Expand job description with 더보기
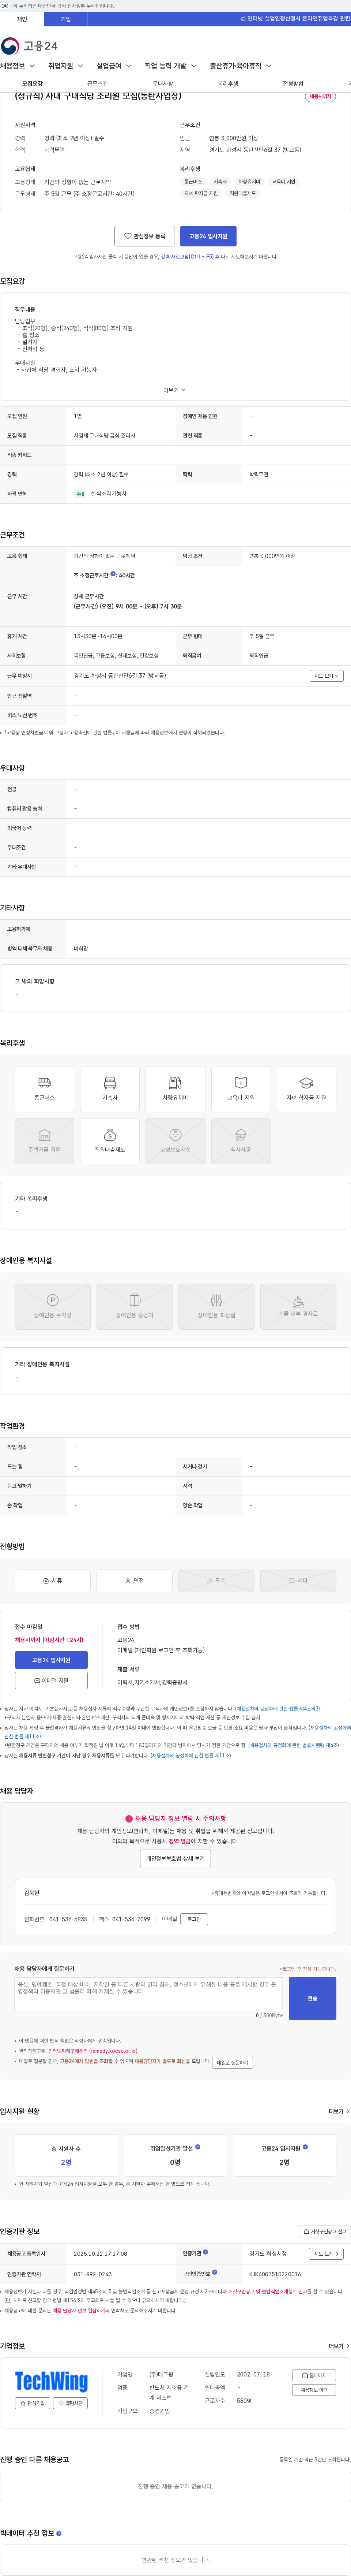The width and height of the screenshot is (351, 2576). tap(175, 390)
